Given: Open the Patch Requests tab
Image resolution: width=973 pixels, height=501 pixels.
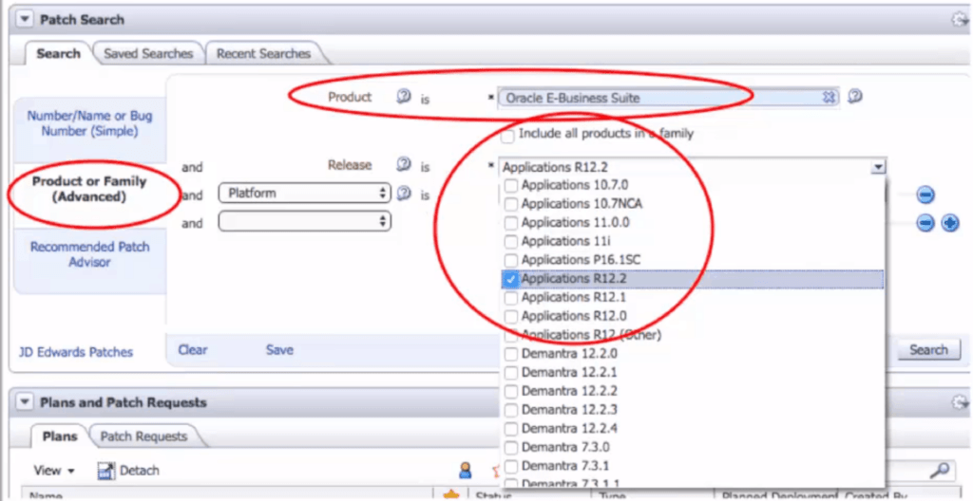Looking at the screenshot, I should pos(143,436).
